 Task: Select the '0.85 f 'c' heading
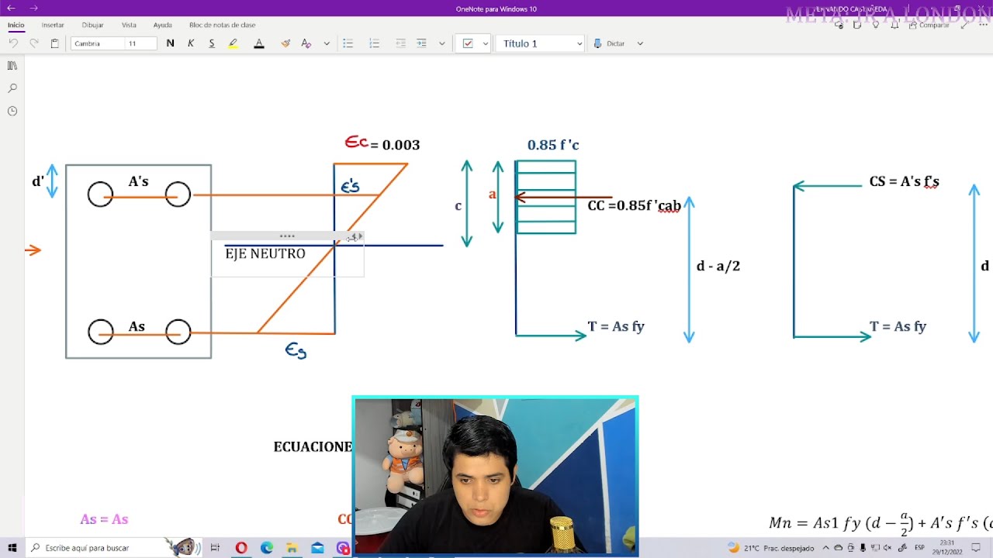pyautogui.click(x=553, y=145)
